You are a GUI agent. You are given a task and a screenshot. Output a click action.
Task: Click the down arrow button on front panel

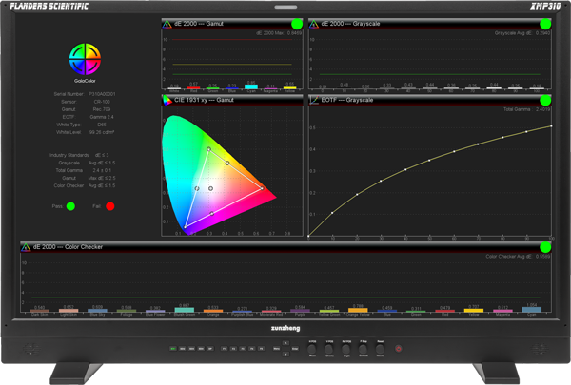click(285, 354)
